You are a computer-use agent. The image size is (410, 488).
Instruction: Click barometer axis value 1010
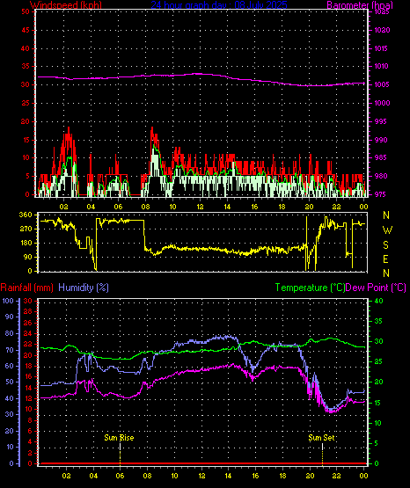pyautogui.click(x=382, y=66)
